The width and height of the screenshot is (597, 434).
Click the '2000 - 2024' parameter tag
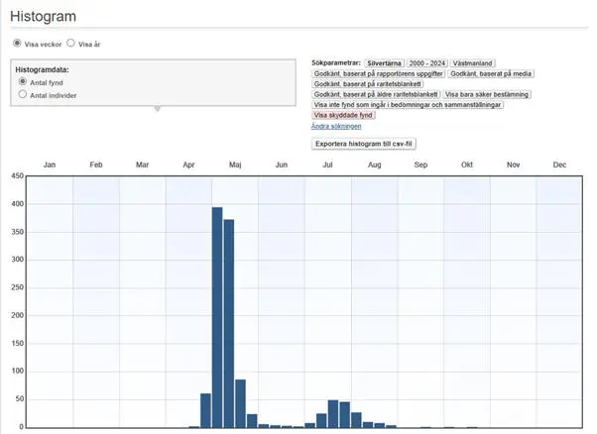[x=429, y=62]
